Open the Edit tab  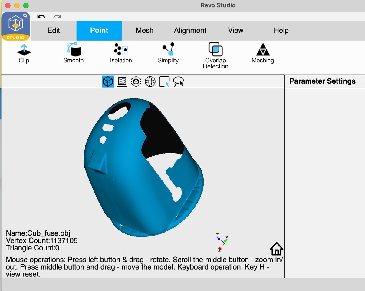coord(54,30)
